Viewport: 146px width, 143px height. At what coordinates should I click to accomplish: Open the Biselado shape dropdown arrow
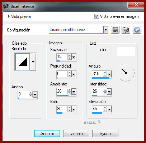click(33, 61)
